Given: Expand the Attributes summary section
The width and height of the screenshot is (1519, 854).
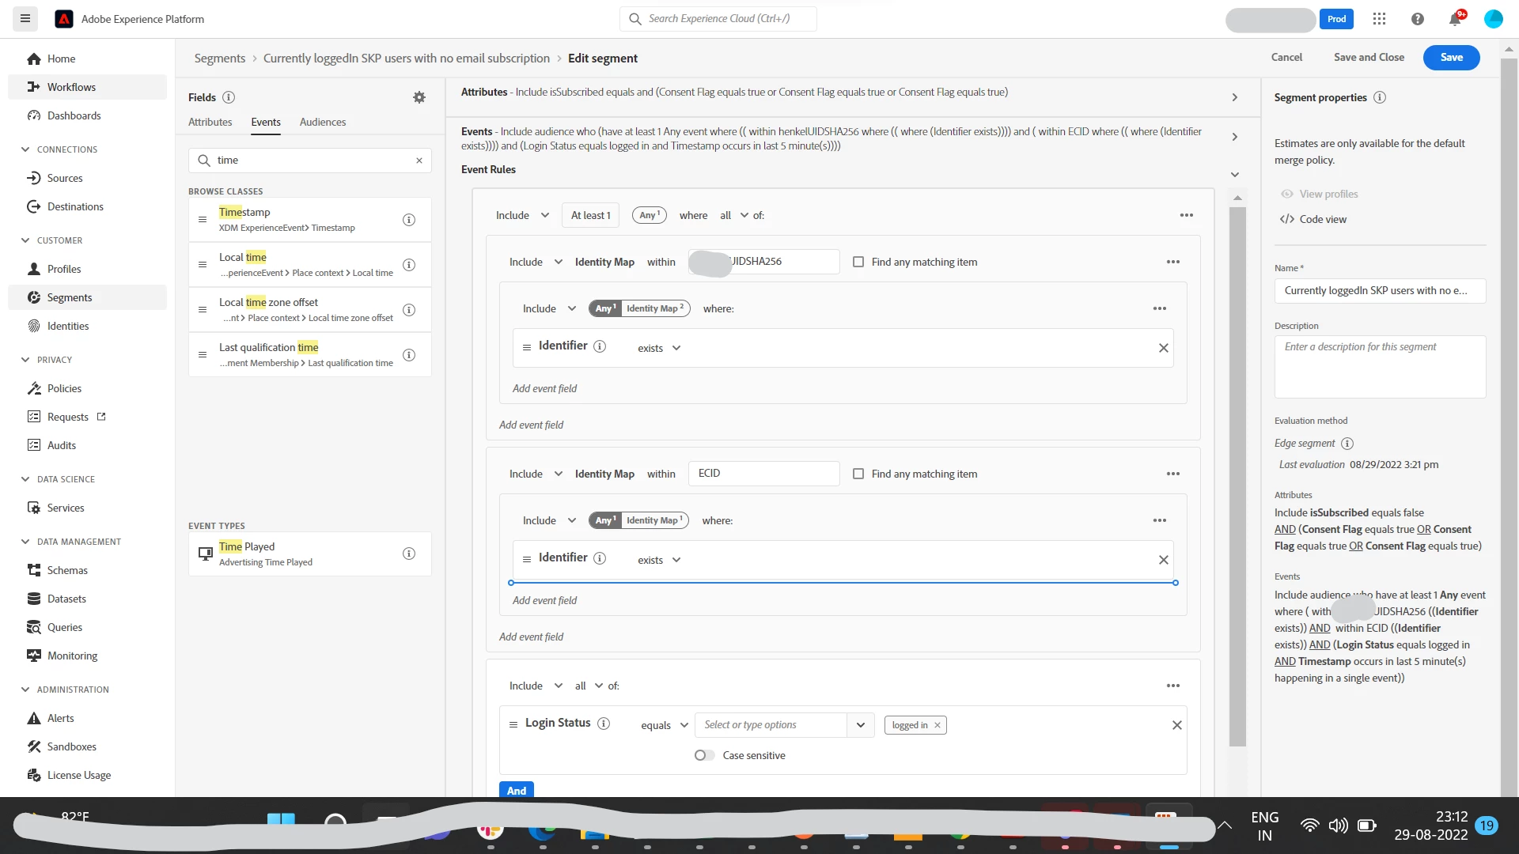Looking at the screenshot, I should tap(1234, 97).
